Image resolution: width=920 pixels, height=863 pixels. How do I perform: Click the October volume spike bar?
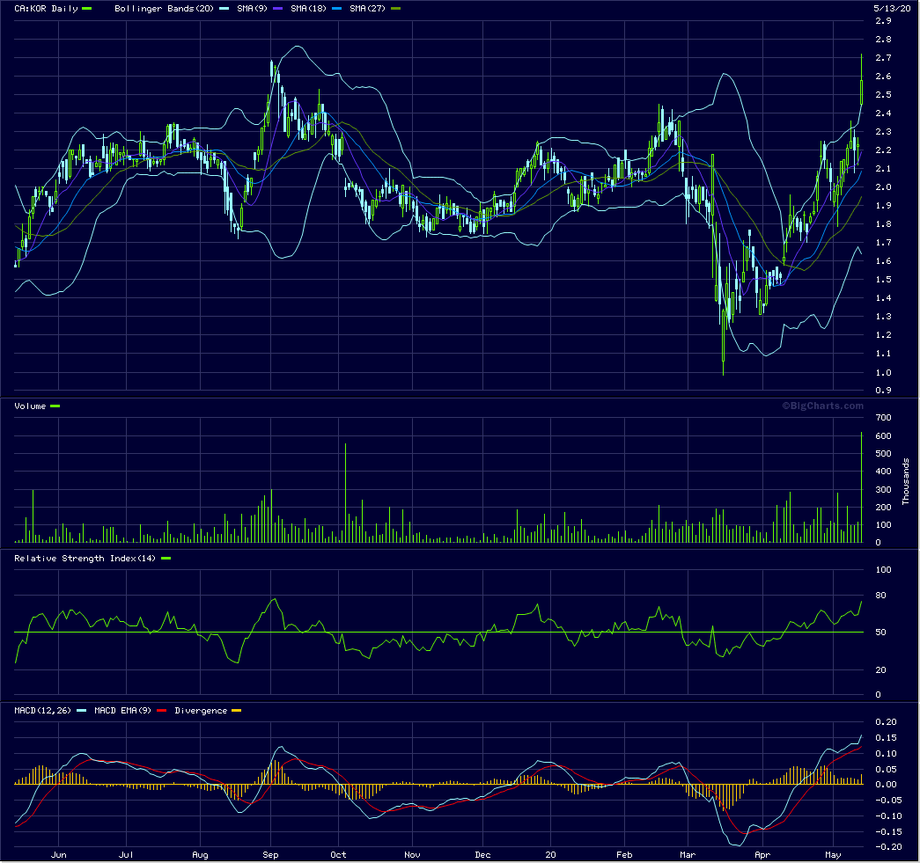pos(346,493)
